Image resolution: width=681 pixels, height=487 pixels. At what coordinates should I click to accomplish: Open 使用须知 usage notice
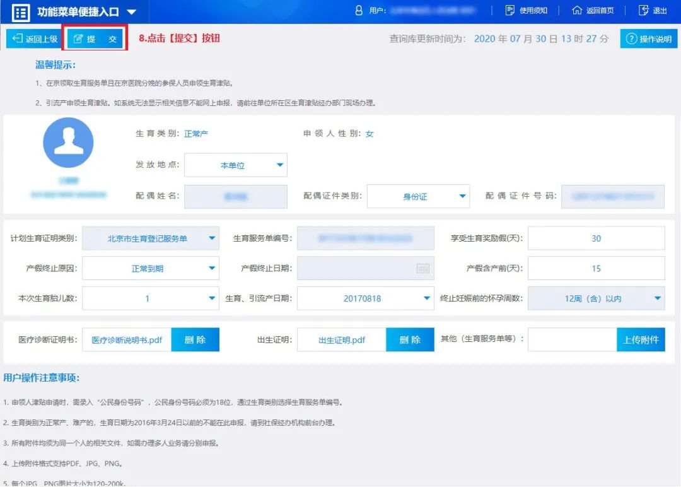pos(527,11)
